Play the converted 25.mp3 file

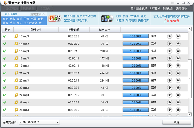click(x=170, y=102)
